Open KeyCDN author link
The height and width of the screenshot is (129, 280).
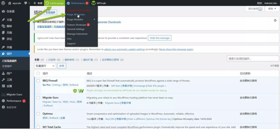[x=110, y=119]
